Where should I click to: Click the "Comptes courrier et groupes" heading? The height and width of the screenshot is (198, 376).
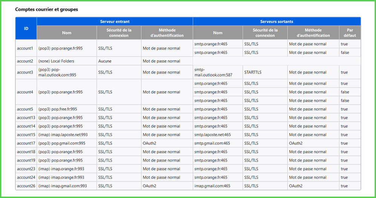click(x=46, y=9)
